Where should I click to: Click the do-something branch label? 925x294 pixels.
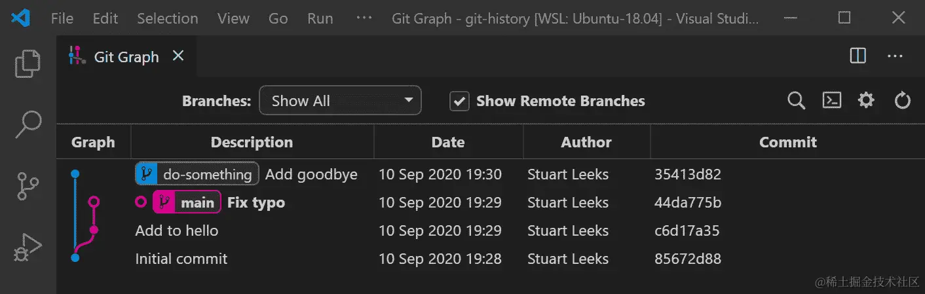point(207,174)
